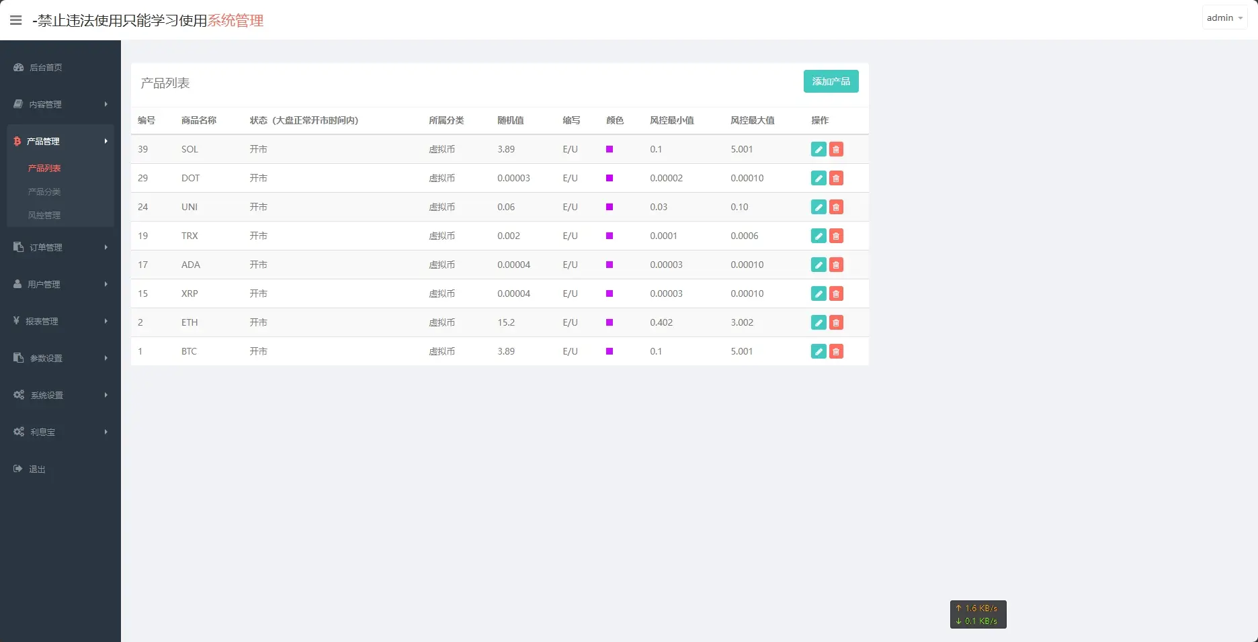This screenshot has height=642, width=1258.
Task: Delete the BTC product
Action: pyautogui.click(x=836, y=351)
